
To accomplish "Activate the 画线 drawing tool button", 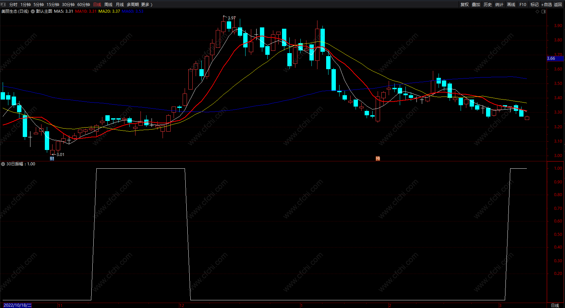I will click(x=511, y=4).
